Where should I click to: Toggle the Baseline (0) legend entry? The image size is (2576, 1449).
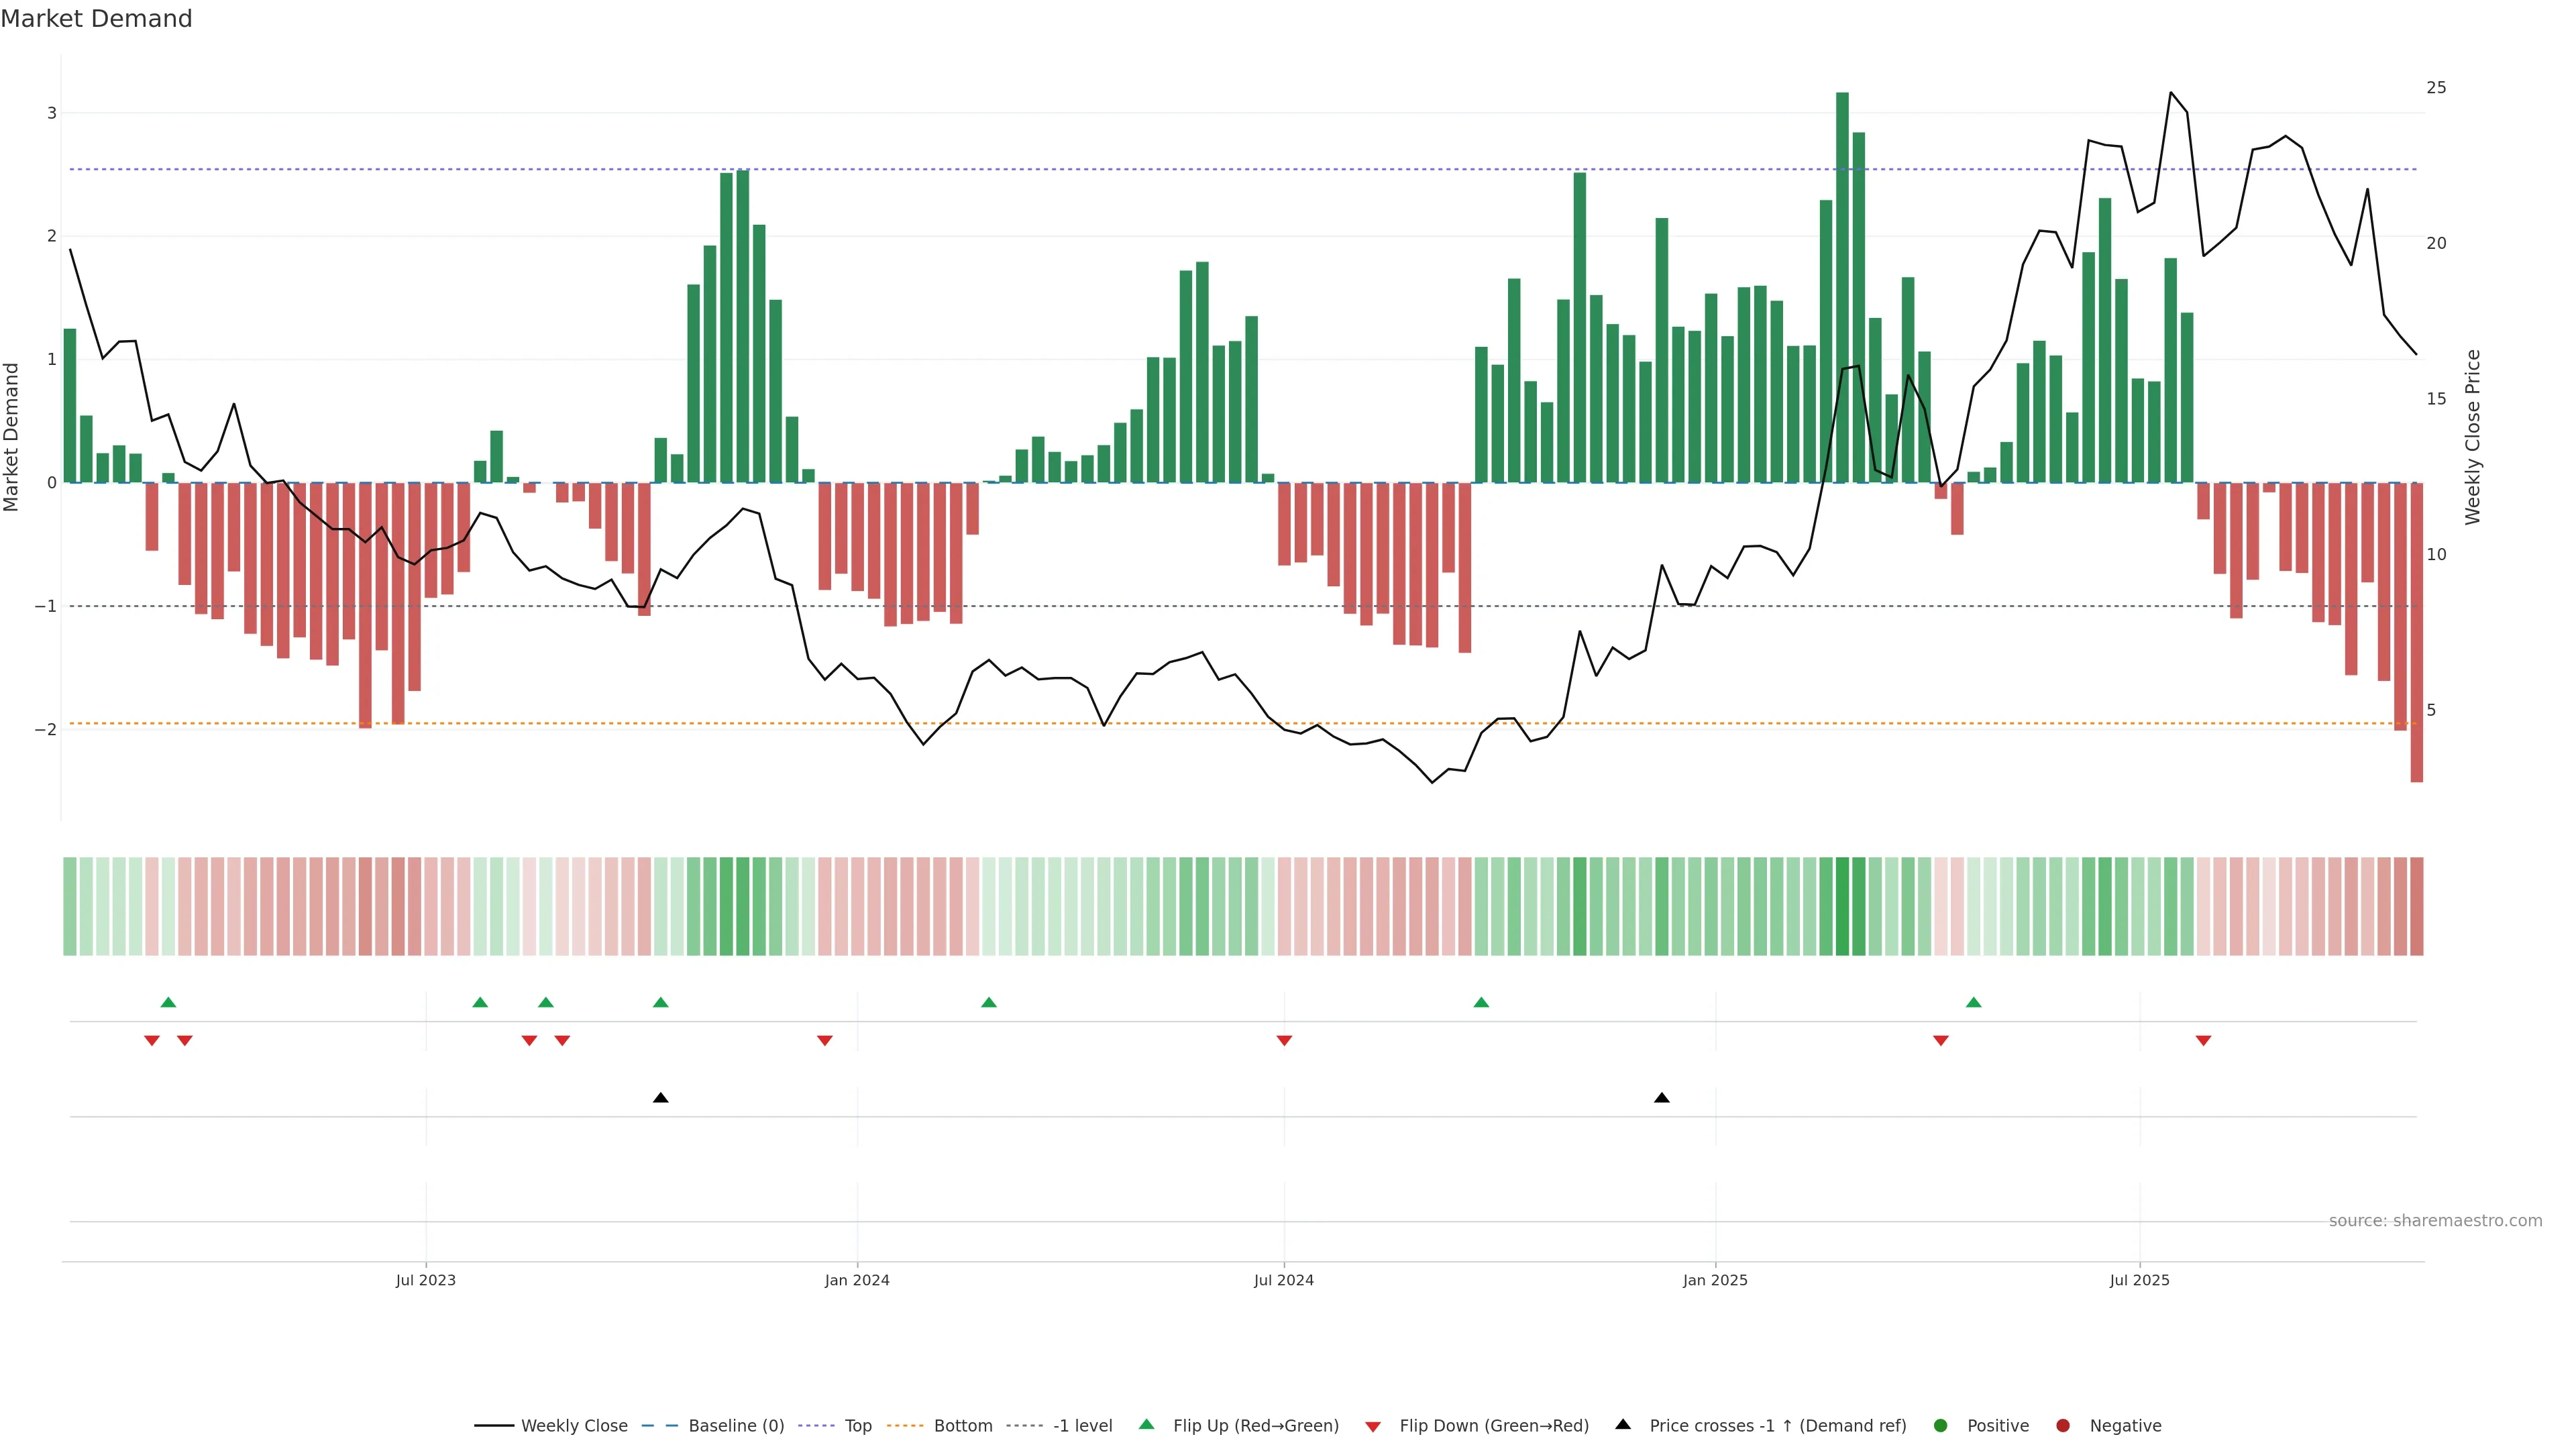736,1426
